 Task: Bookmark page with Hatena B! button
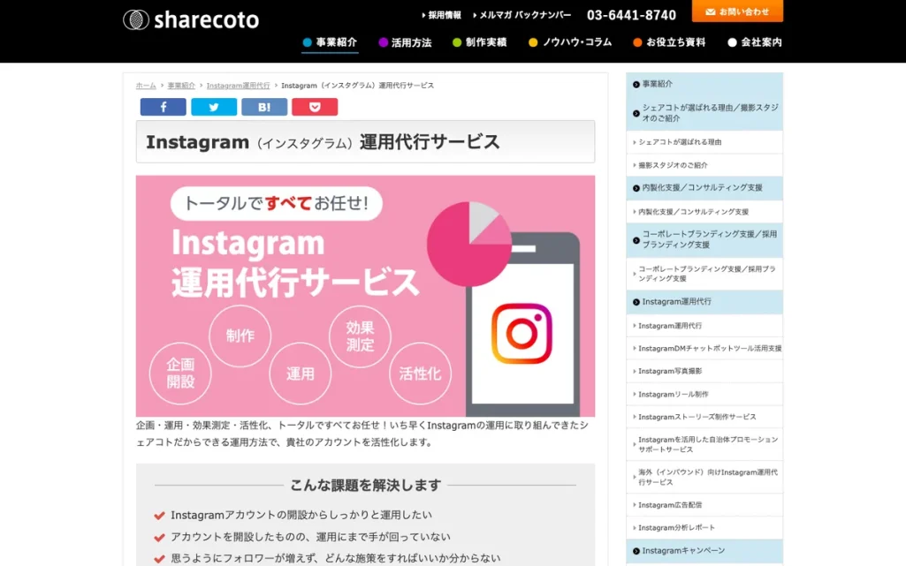point(264,107)
